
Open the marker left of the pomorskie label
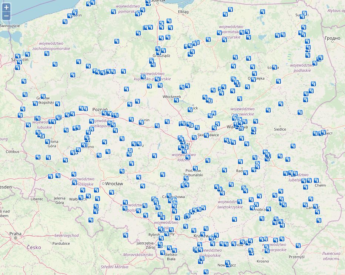[113, 12]
